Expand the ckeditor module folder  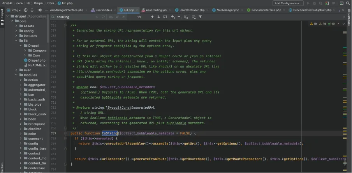[20, 129]
